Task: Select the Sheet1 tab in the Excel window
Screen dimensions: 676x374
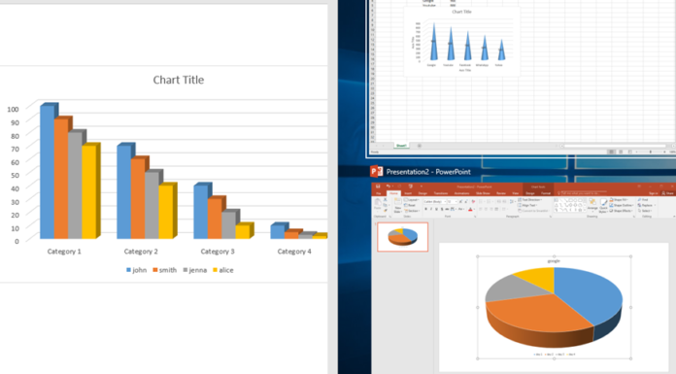Action: (x=401, y=146)
